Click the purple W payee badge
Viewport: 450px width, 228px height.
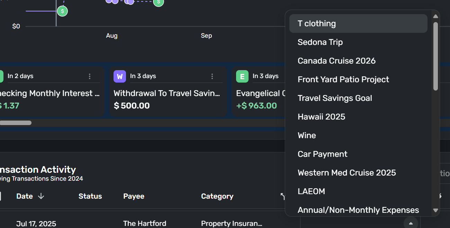coord(120,76)
